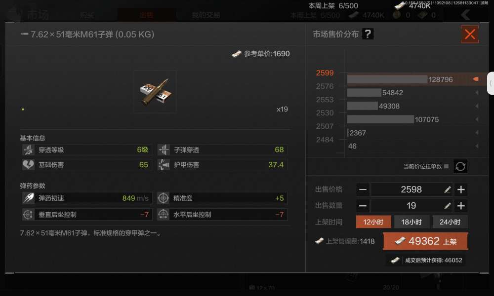Refresh the price distribution list
Viewport: 494px width, 296px height.
pyautogui.click(x=460, y=166)
